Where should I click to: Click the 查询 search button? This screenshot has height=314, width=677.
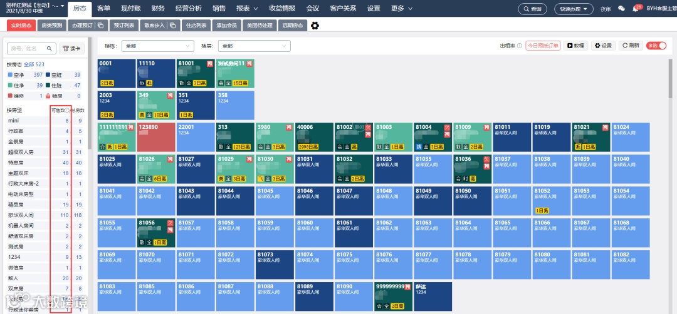click(x=532, y=9)
